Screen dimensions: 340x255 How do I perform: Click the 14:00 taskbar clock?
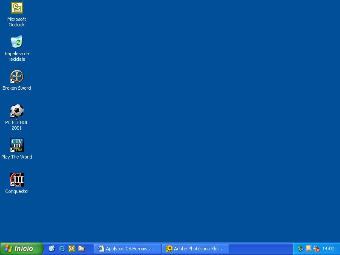(328, 249)
